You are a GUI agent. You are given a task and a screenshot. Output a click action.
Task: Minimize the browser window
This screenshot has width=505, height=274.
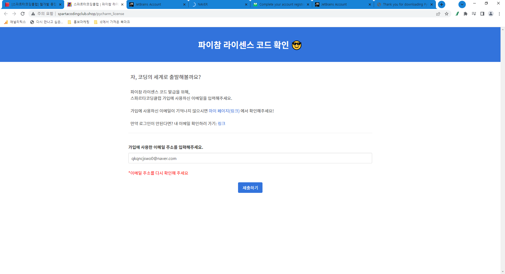click(474, 3)
